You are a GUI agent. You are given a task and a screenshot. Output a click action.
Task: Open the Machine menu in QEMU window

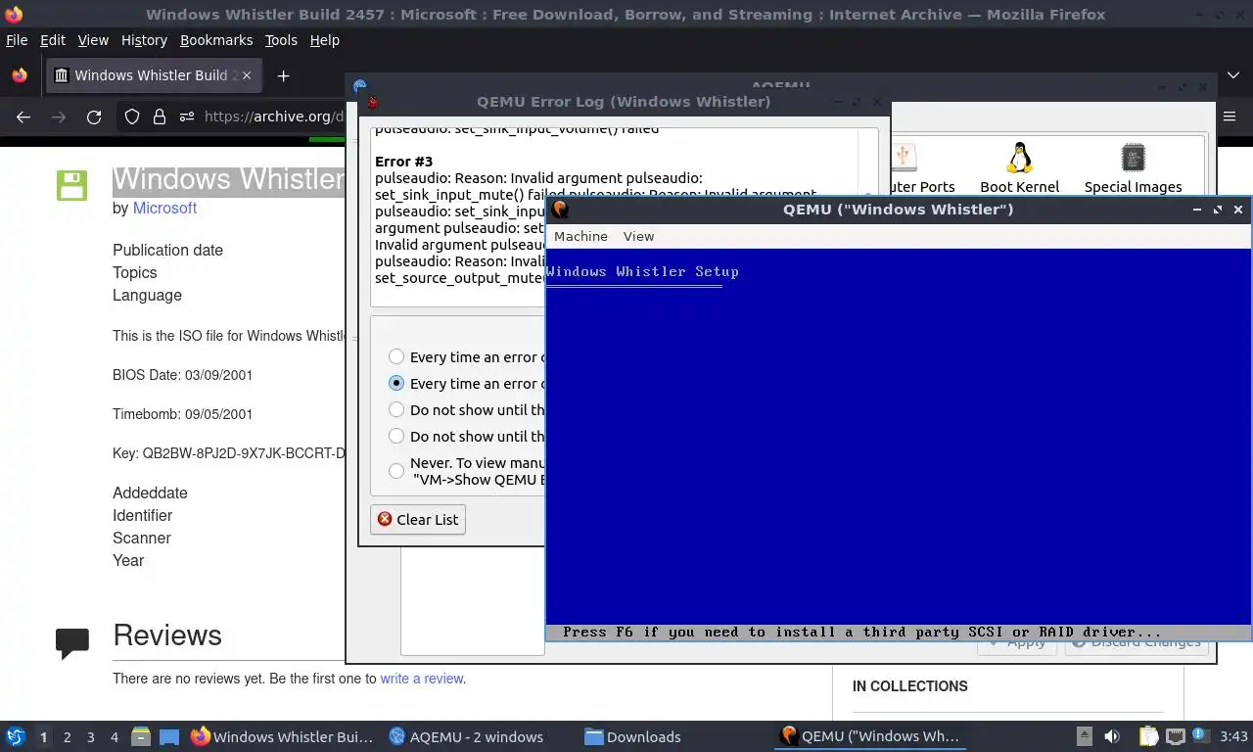[580, 236]
